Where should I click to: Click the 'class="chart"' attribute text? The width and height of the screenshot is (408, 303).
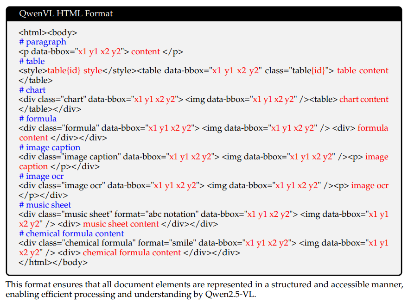(62, 99)
